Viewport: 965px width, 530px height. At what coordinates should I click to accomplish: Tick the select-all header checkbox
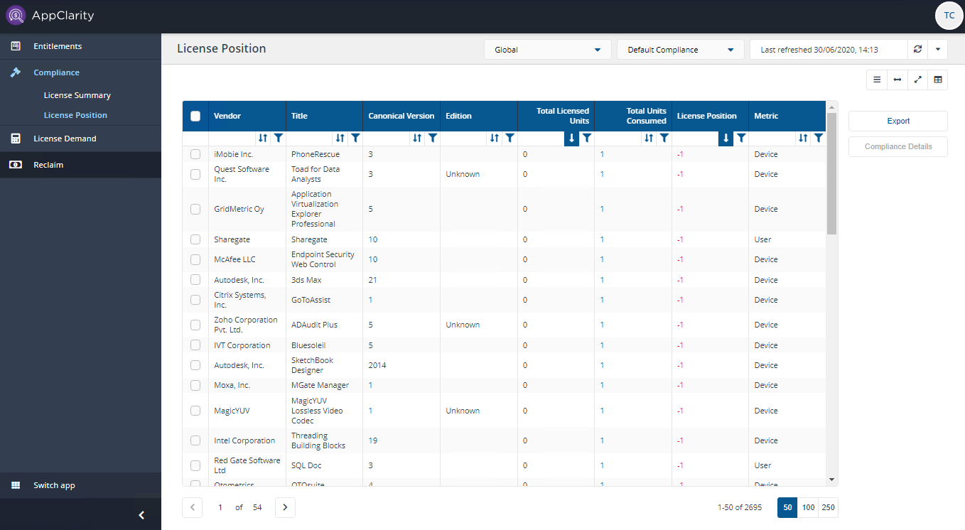195,117
